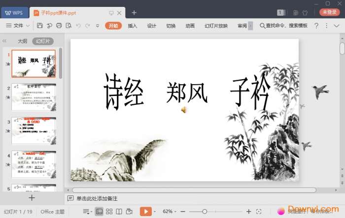
Task: Redo the last action
Action: (88, 26)
